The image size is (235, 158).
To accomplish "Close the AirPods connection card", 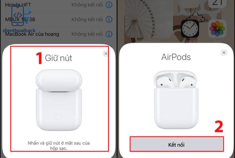I will click(x=224, y=53).
